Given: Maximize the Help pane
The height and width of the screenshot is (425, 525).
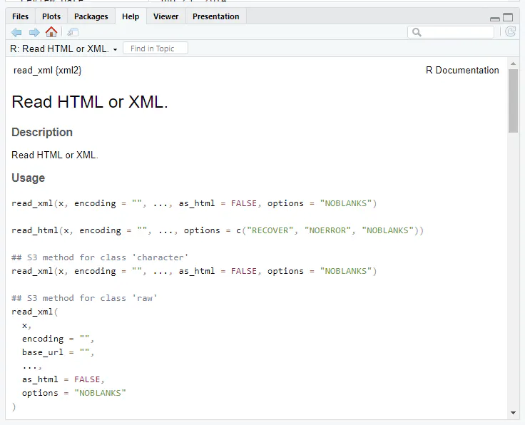Looking at the screenshot, I should [508, 17].
